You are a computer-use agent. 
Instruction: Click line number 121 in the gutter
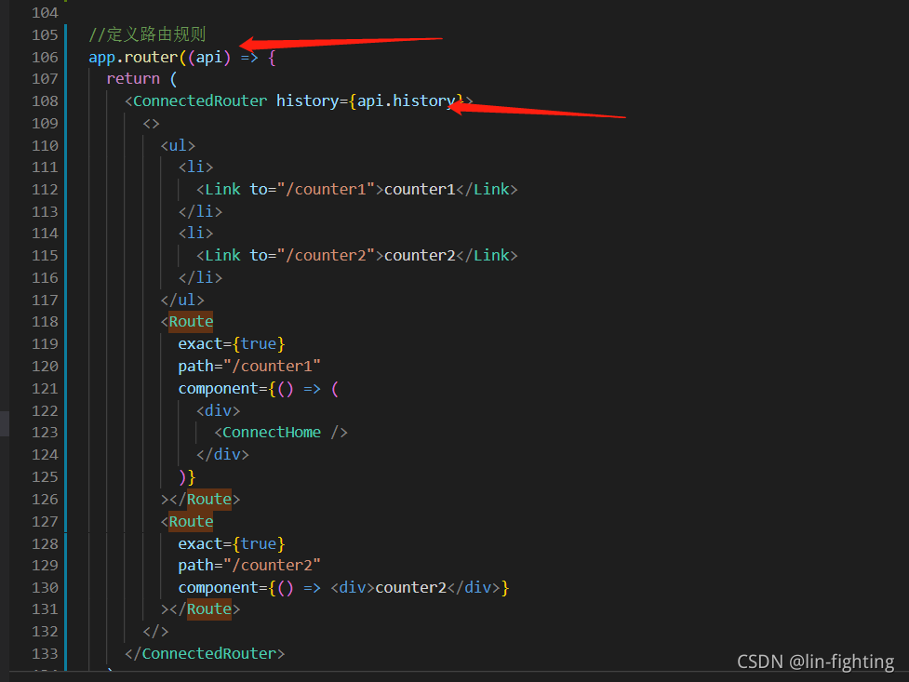(45, 389)
